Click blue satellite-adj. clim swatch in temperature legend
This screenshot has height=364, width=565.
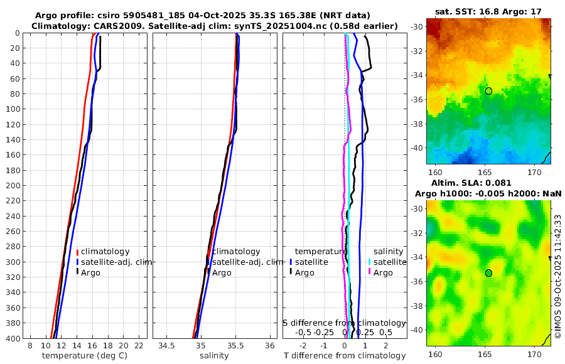77,262
